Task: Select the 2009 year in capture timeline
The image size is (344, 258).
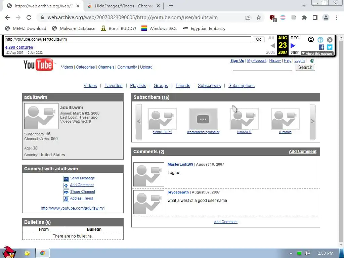Action: tap(295, 53)
